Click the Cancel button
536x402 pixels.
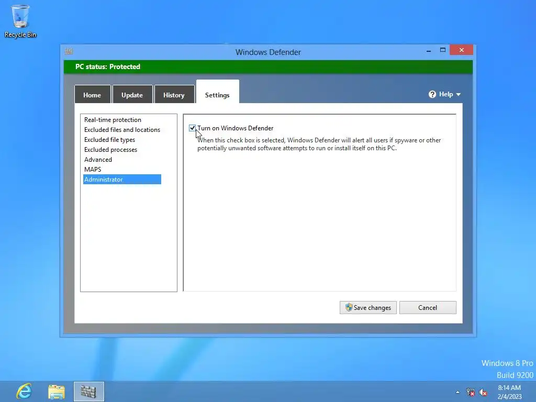pyautogui.click(x=428, y=307)
